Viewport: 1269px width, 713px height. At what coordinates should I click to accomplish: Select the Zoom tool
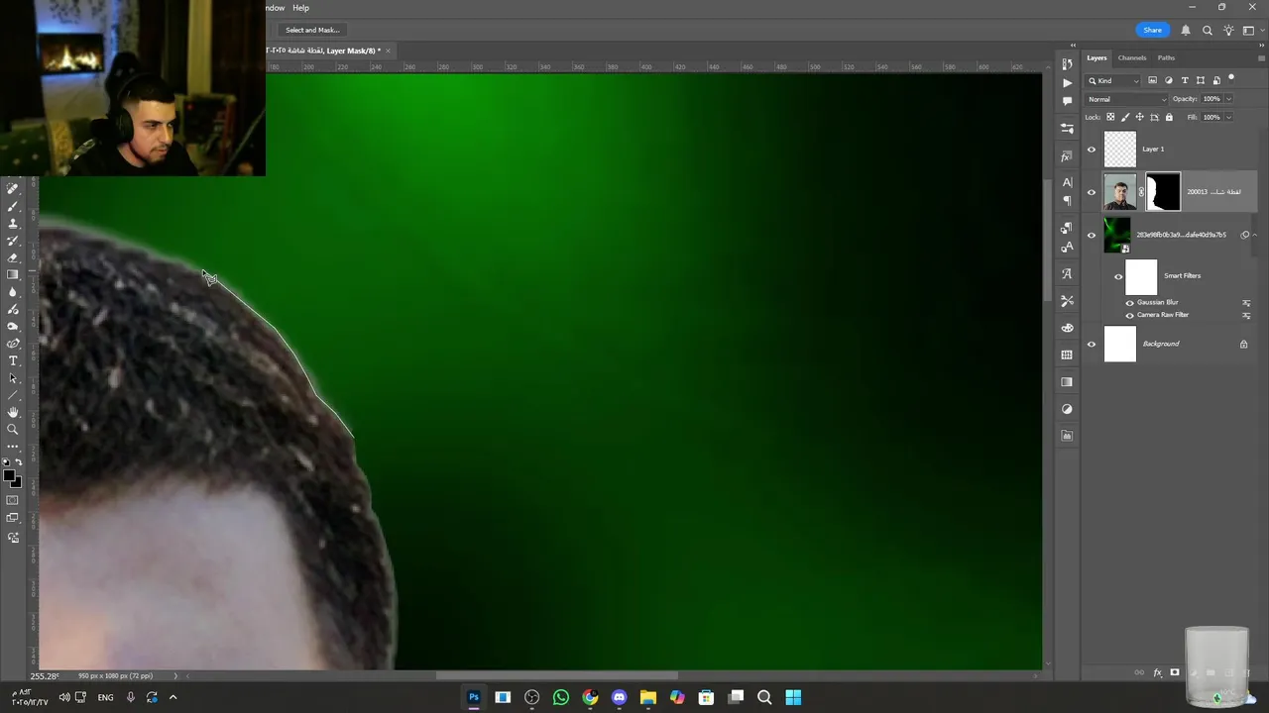click(x=13, y=429)
